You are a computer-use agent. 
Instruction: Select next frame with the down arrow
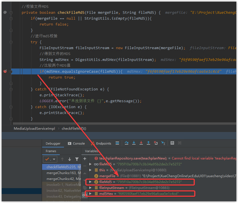70,159
